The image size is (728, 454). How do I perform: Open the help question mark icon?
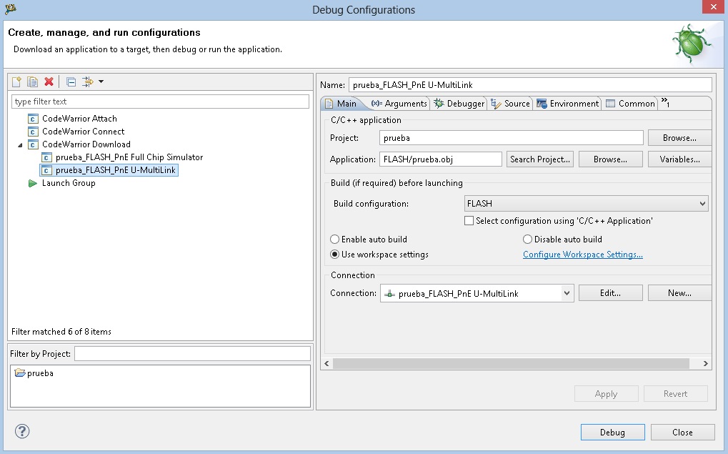point(22,431)
